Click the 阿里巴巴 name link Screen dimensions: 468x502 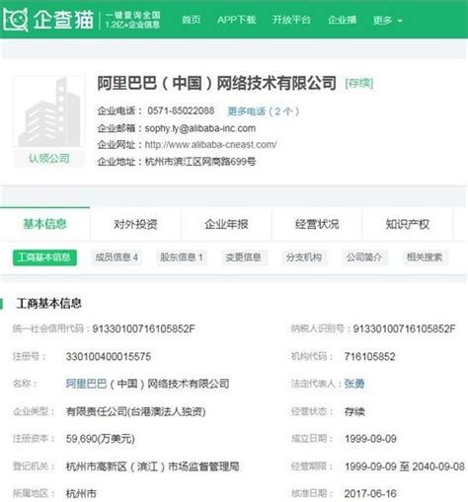point(86,384)
